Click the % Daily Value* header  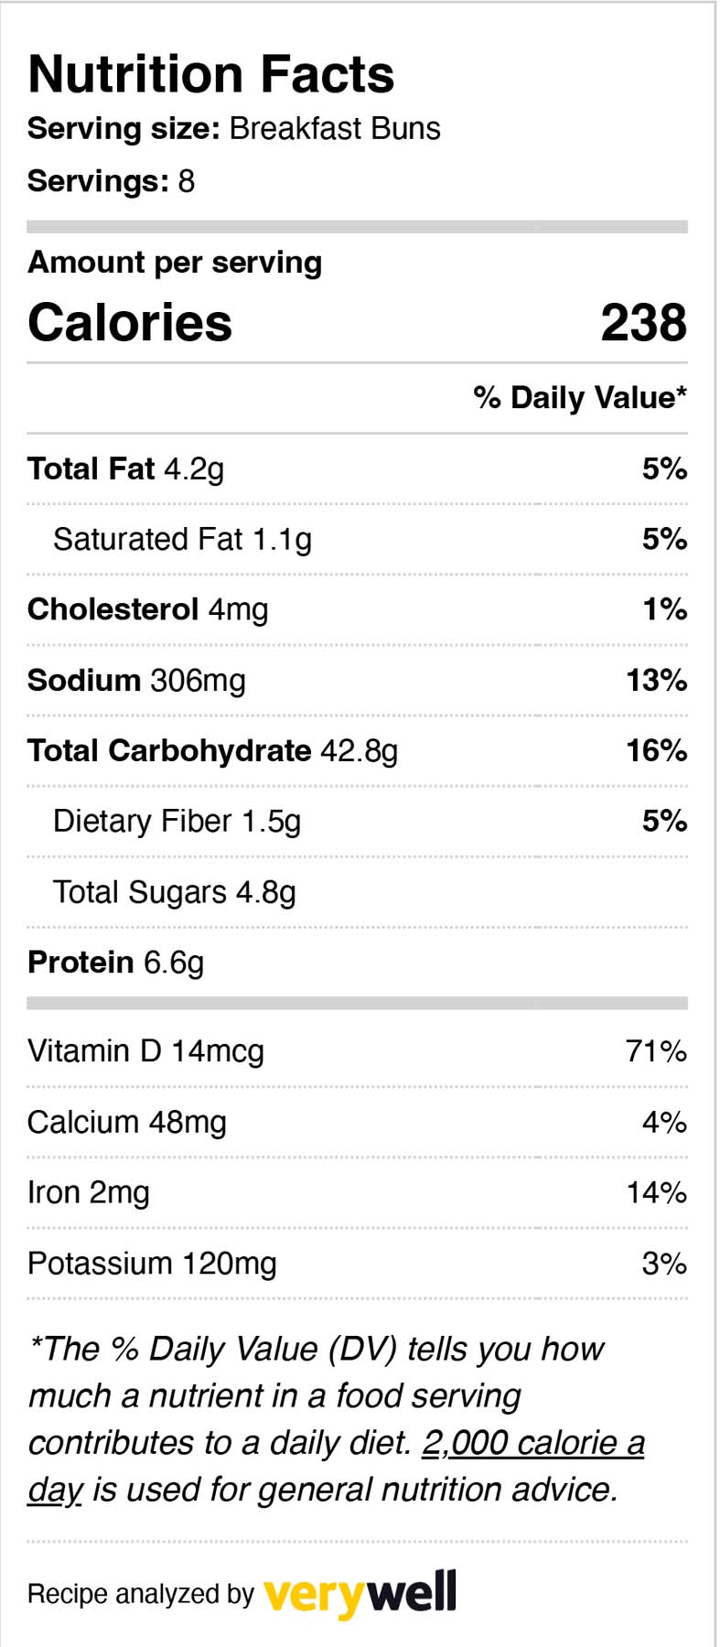click(580, 398)
